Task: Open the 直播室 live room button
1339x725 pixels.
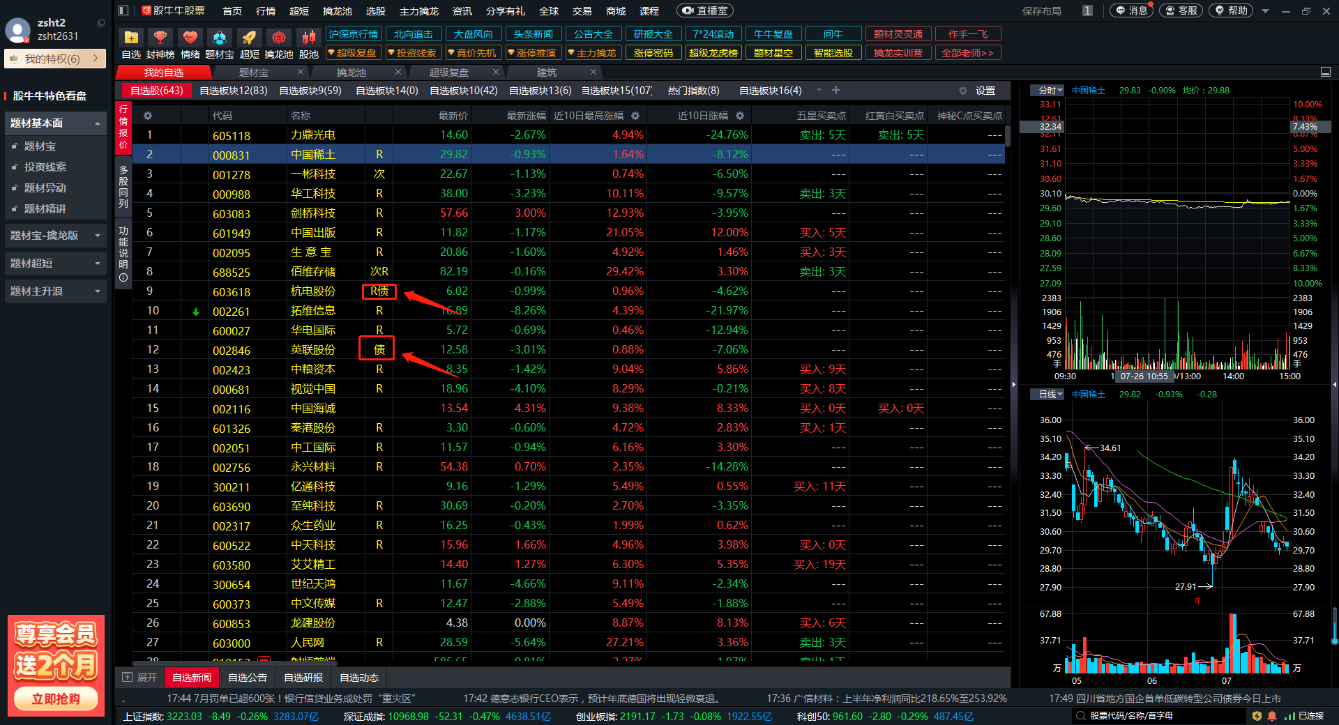Action: click(705, 10)
